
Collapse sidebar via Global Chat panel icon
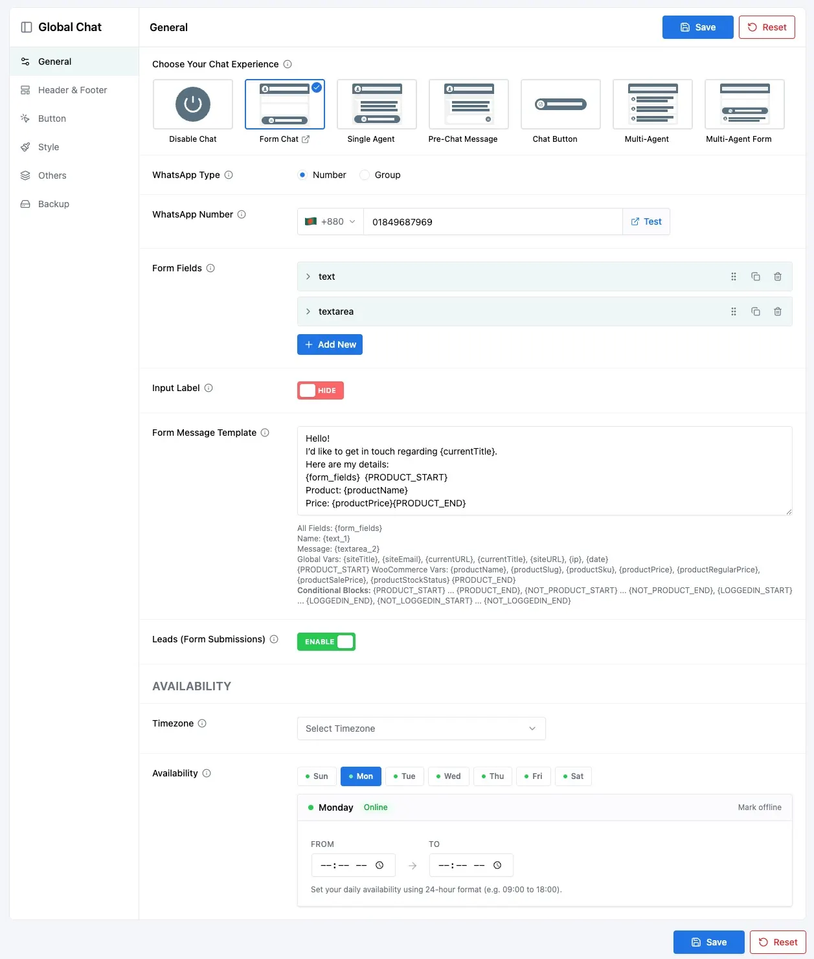pyautogui.click(x=27, y=27)
